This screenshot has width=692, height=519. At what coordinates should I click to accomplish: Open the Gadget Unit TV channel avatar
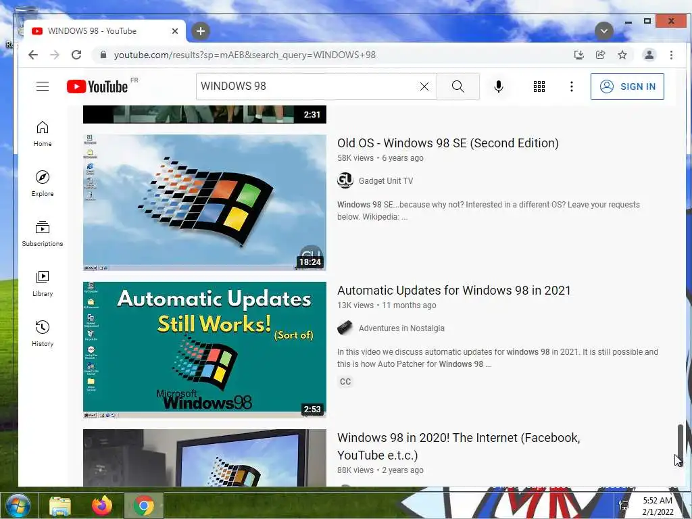click(x=345, y=180)
